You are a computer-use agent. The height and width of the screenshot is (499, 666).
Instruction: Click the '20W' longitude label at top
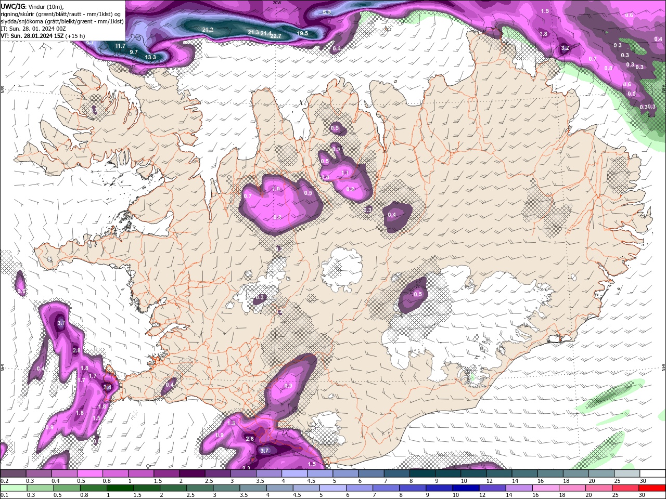[x=277, y=3]
